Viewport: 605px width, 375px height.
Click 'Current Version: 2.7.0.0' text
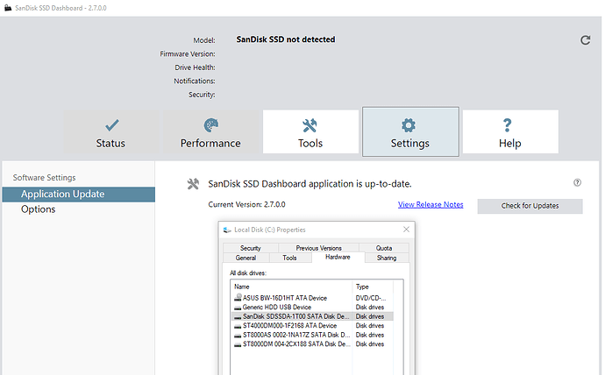[247, 205]
